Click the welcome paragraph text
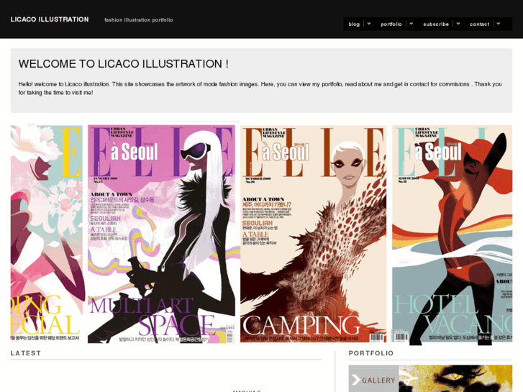The image size is (523, 392). pyautogui.click(x=260, y=88)
